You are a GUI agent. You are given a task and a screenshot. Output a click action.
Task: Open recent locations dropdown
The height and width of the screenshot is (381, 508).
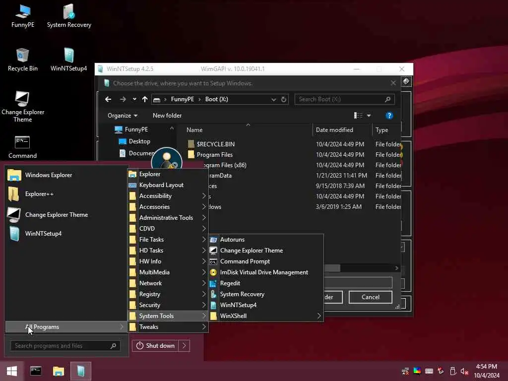click(x=134, y=99)
